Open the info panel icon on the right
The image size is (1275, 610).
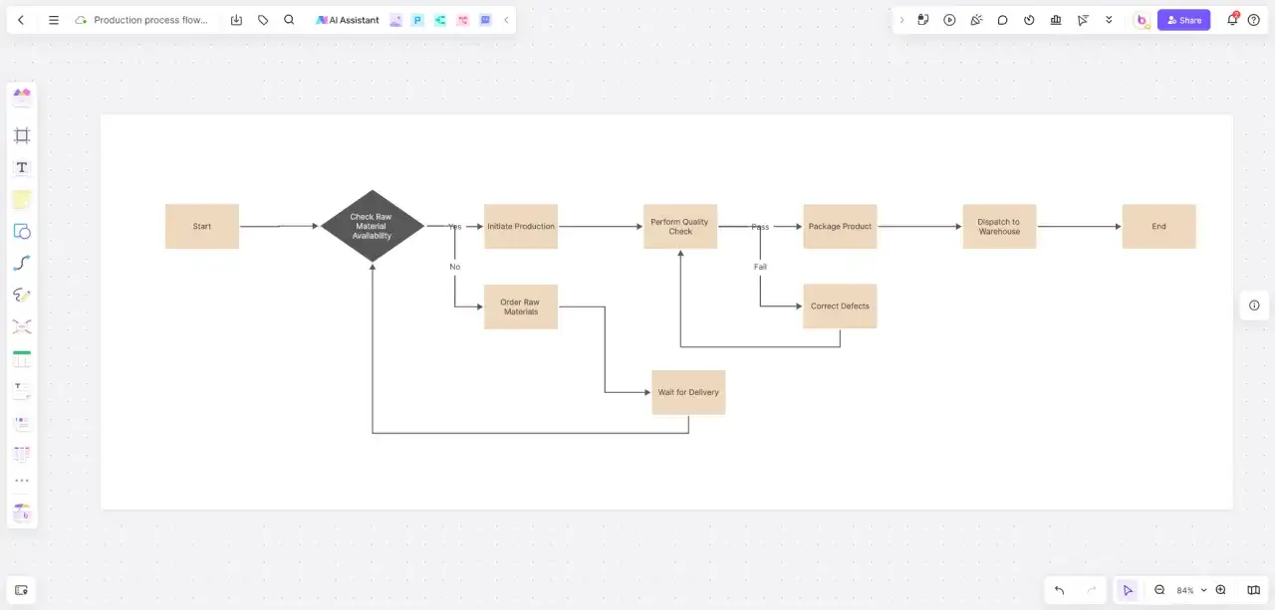pos(1254,305)
